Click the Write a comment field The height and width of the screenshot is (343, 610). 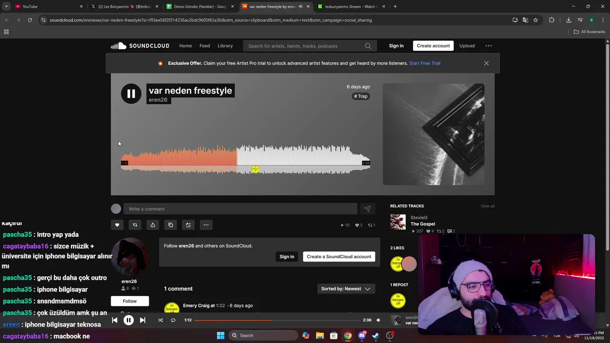point(240,209)
